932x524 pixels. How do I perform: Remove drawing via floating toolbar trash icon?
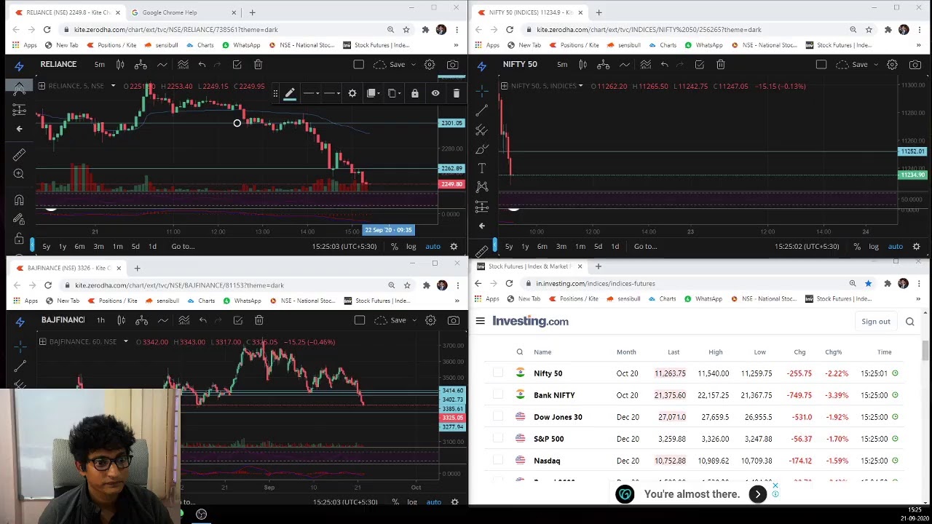pyautogui.click(x=457, y=93)
